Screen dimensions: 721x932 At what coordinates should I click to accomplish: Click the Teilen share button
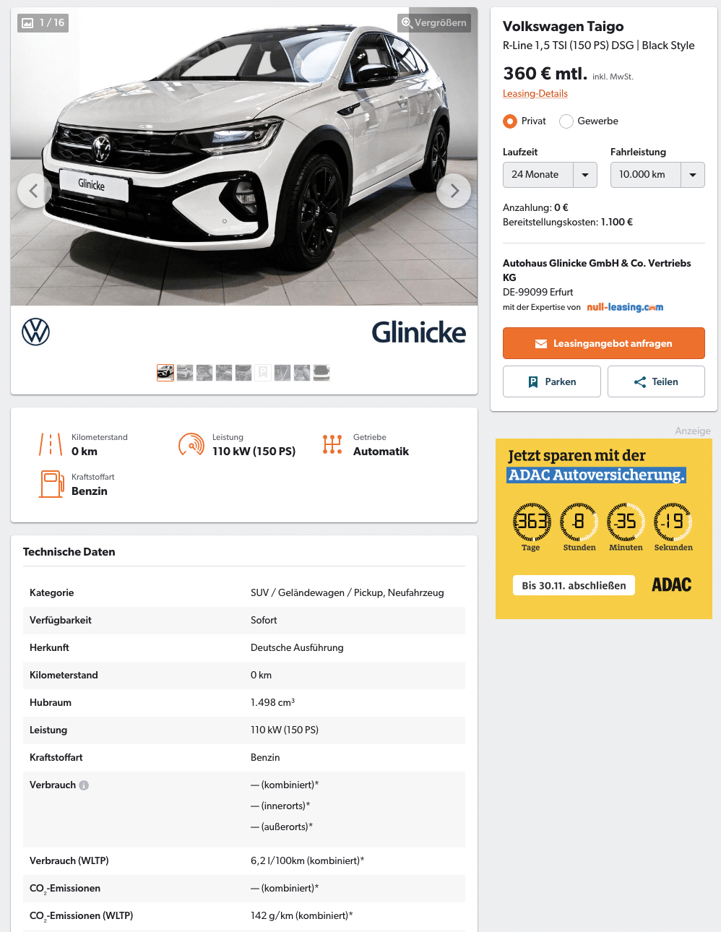[656, 381]
